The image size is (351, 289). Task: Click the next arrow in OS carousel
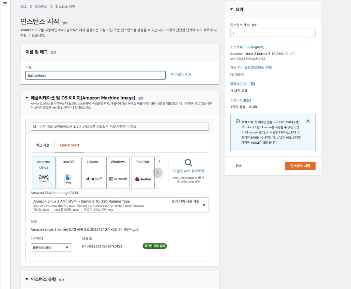[157, 173]
